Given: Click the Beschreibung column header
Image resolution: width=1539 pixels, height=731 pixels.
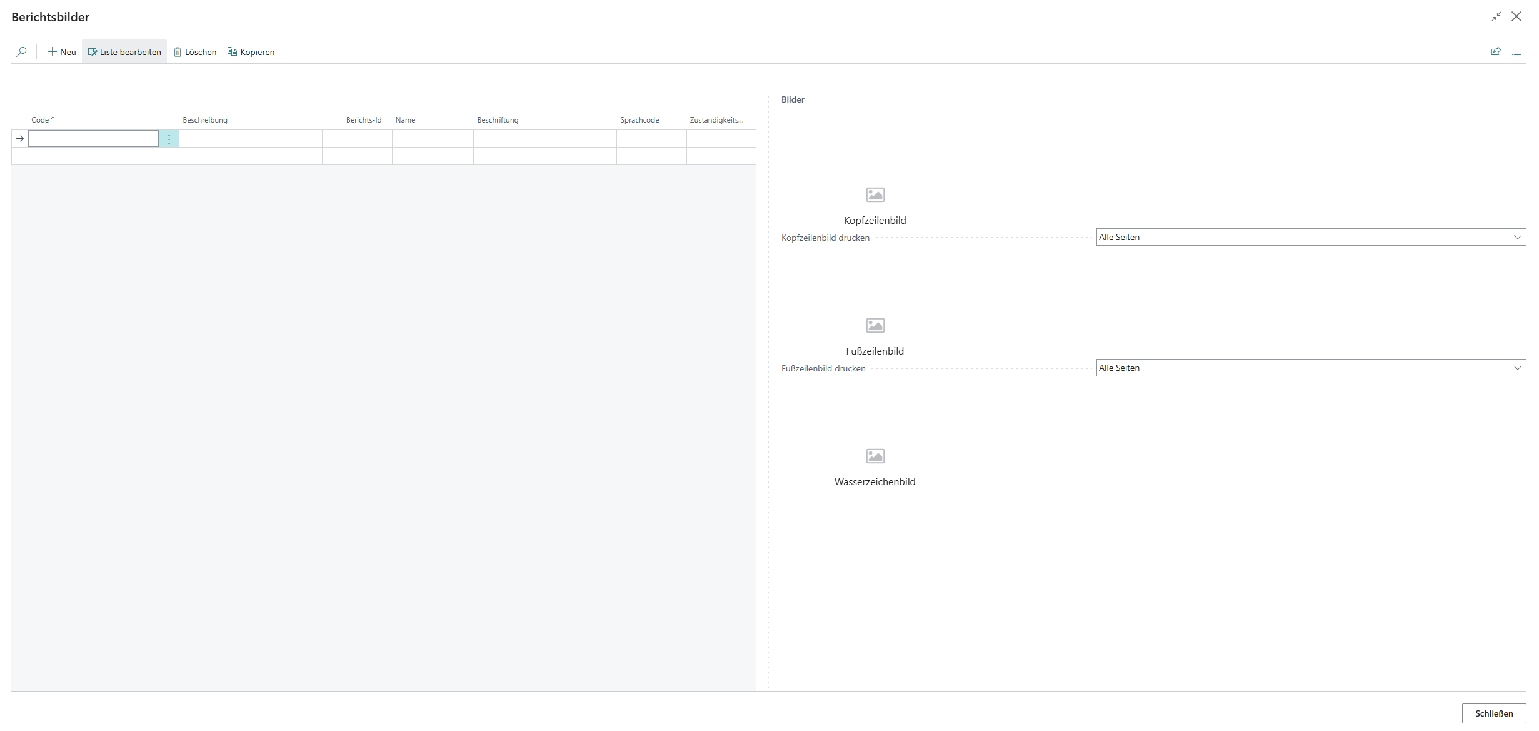Looking at the screenshot, I should tap(205, 120).
